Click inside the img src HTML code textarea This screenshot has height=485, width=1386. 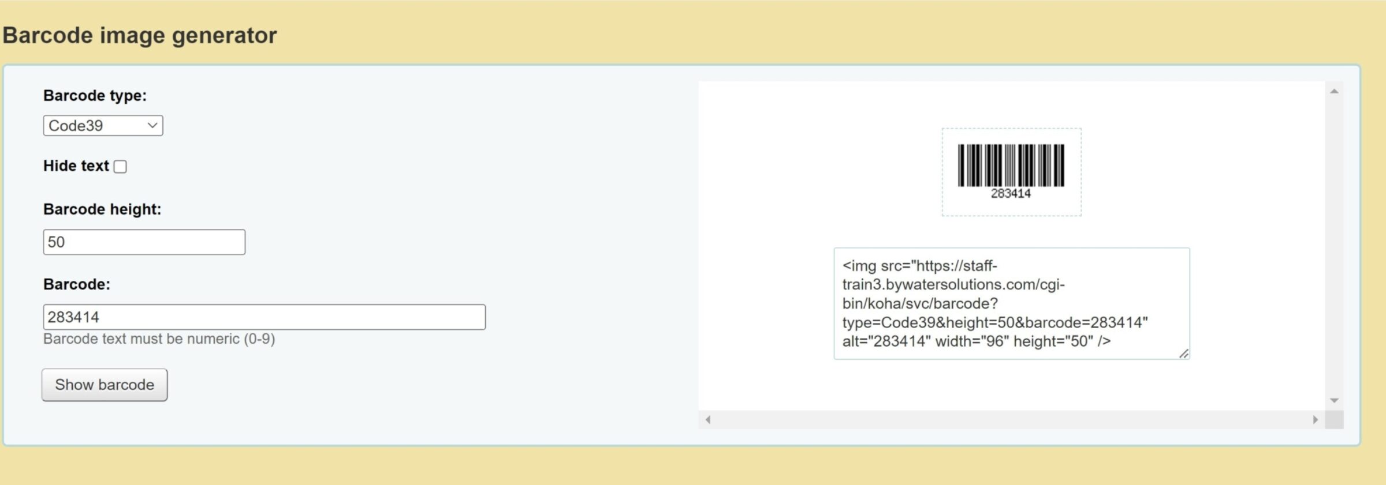click(x=1011, y=303)
